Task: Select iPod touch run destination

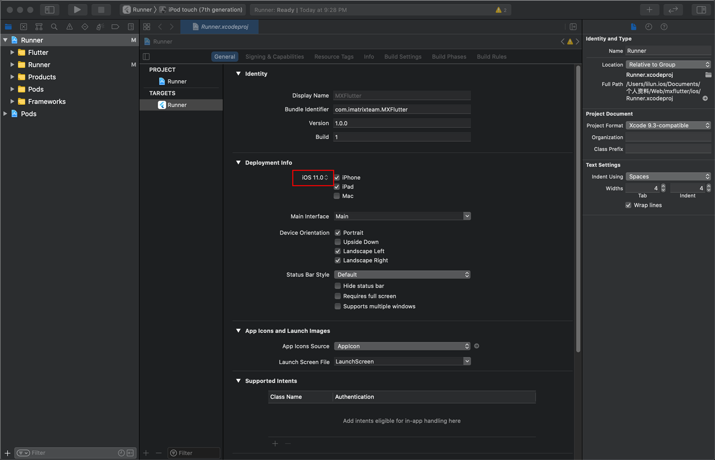Action: pos(201,10)
